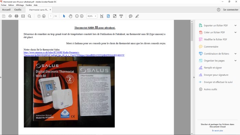Screen dimensions: 240x135
Task: Go to the previous page arrow
Action: click(39, 16)
